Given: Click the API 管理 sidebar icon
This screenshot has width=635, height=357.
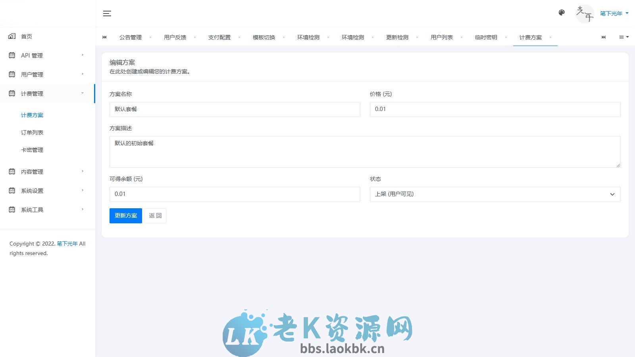Looking at the screenshot, I should click(12, 55).
